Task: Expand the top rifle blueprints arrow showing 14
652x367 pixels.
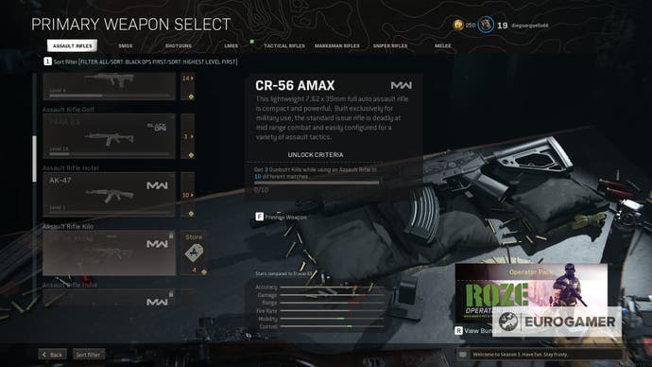Action: 188,79
